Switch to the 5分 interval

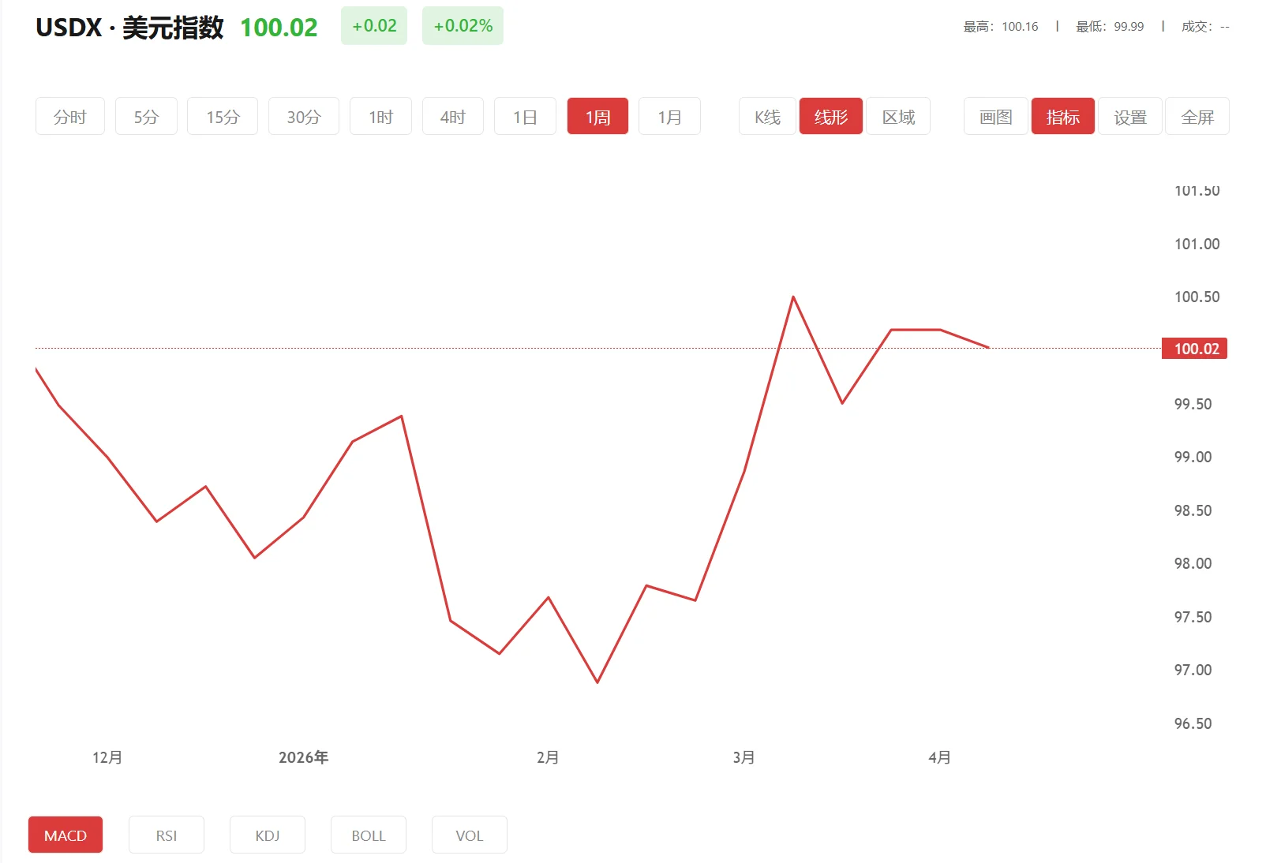click(146, 117)
